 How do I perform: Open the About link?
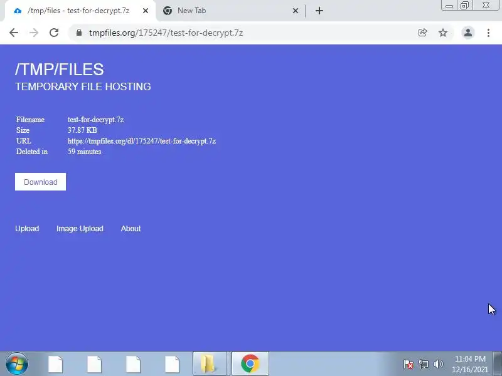click(131, 229)
